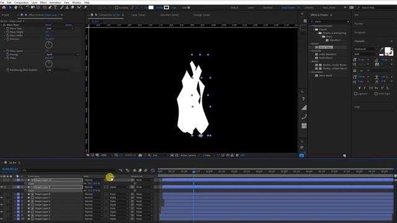The height and width of the screenshot is (223, 397).
Task: Open the Graph Editor icon in timeline
Action: [153, 170]
